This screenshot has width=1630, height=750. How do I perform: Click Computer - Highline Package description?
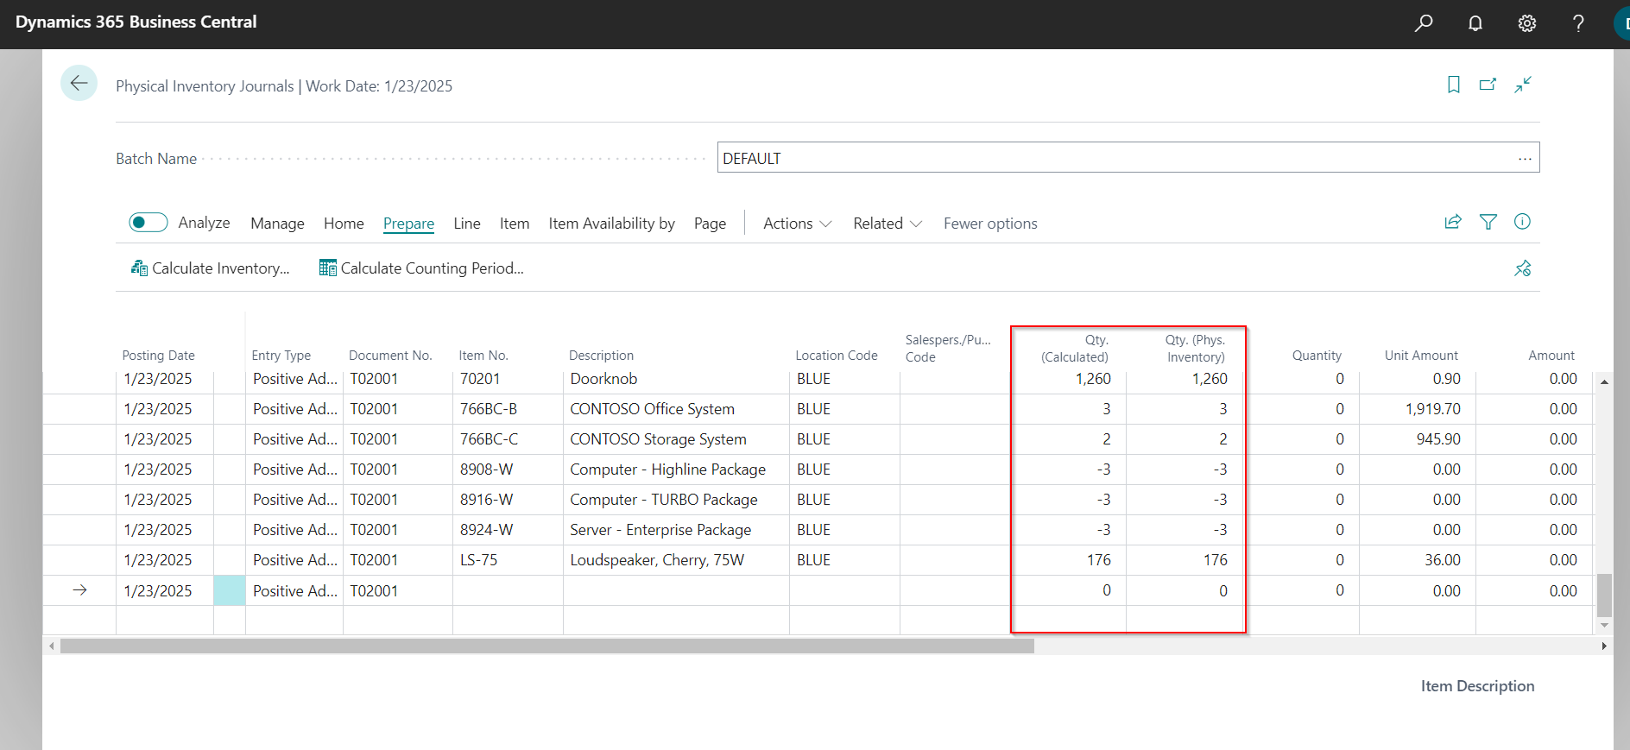click(667, 470)
